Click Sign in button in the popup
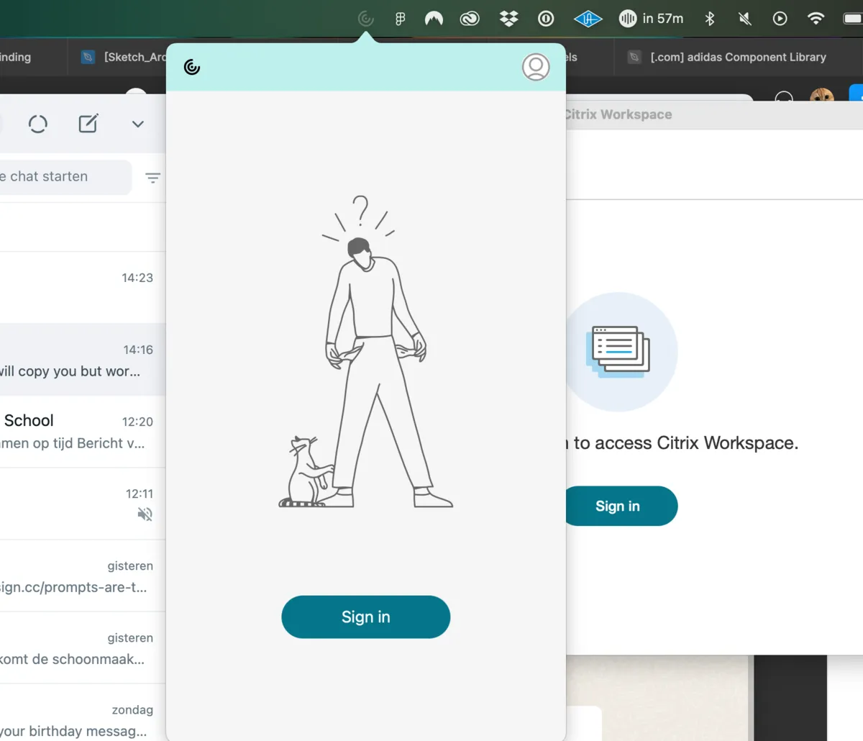The image size is (863, 741). [x=365, y=617]
